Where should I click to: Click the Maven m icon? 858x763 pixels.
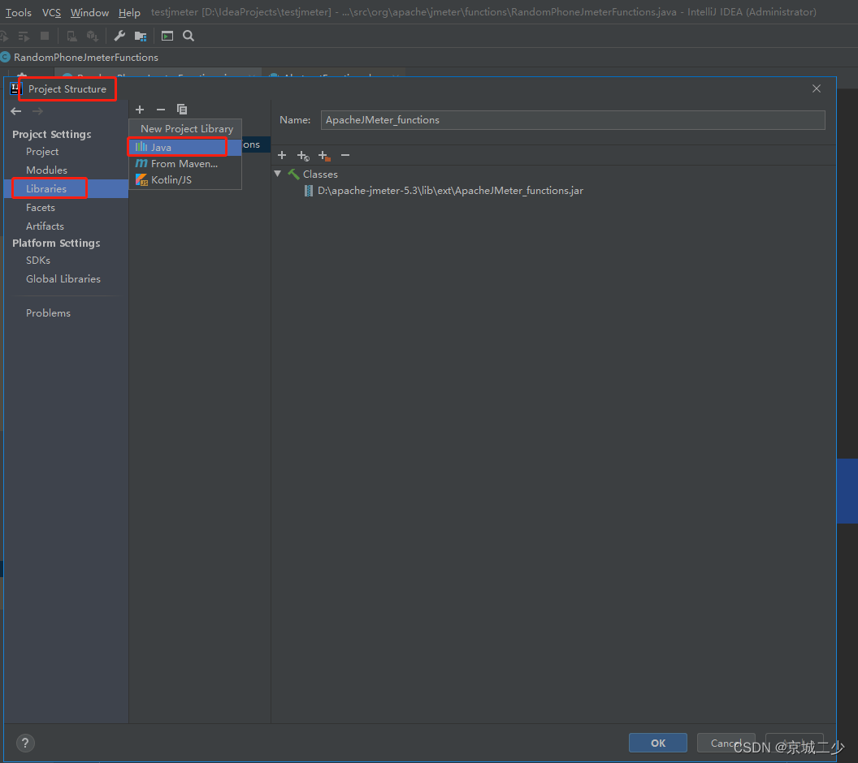click(x=141, y=163)
